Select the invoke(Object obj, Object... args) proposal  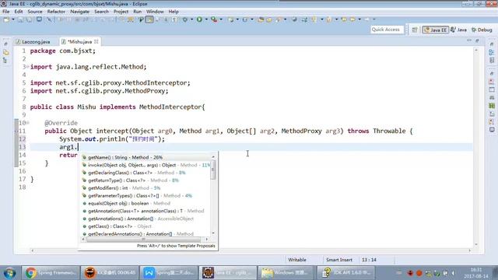click(x=146, y=165)
